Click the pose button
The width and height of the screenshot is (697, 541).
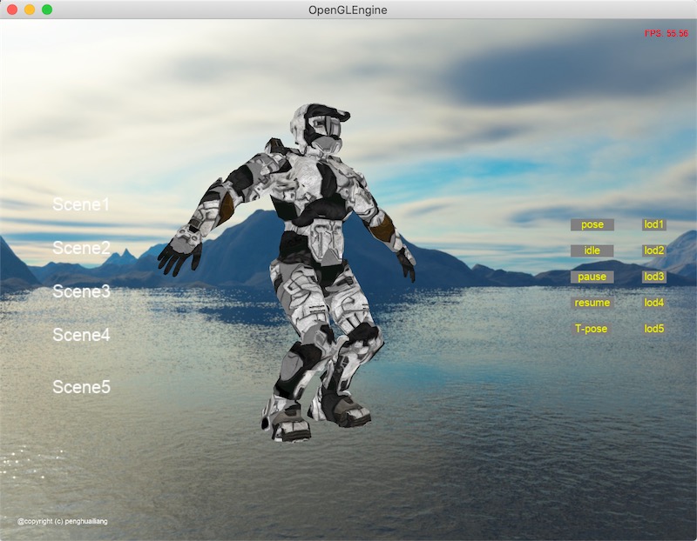pos(592,224)
